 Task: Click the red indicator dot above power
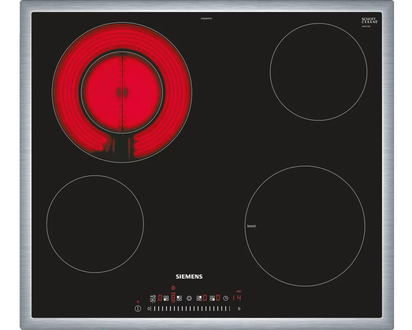[x=138, y=302]
